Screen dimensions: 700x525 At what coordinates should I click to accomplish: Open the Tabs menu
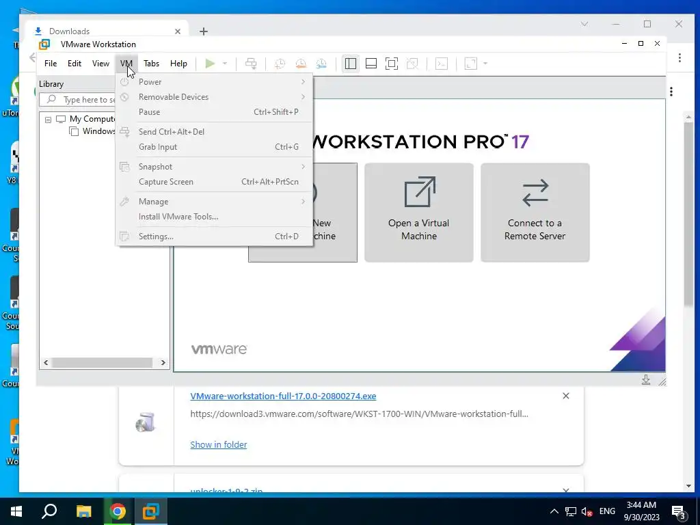(151, 64)
